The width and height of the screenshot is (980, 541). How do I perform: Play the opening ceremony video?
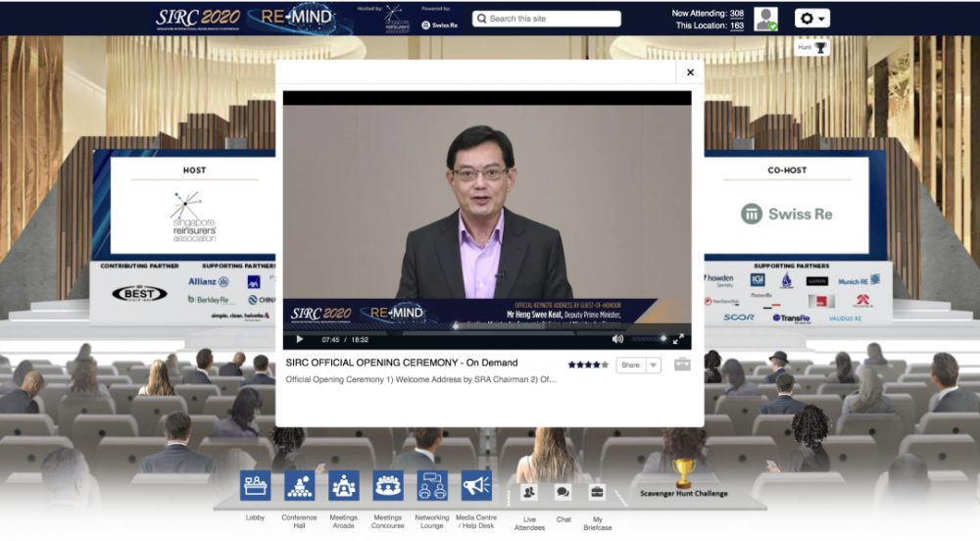point(299,339)
